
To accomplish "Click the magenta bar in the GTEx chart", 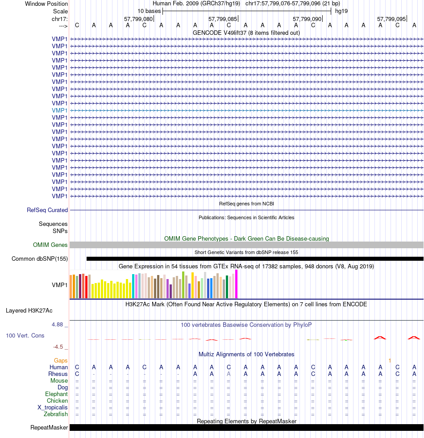I will (236, 284).
